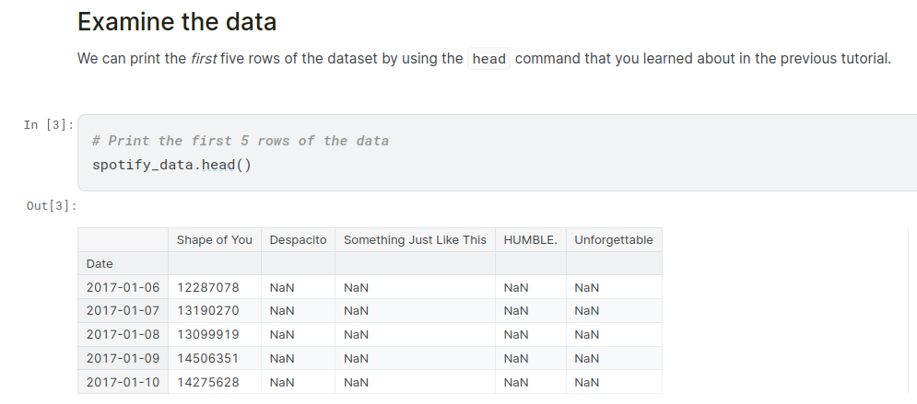
Task: Click the 'HUMBLE.' column header
Action: click(x=530, y=240)
